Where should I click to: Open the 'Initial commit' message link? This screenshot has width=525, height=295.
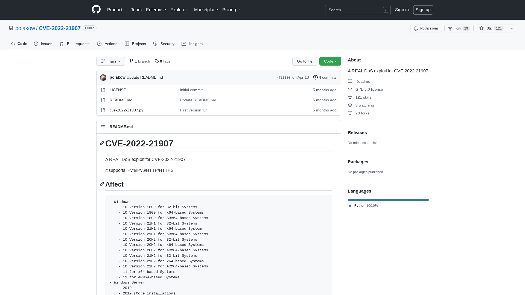(191, 90)
